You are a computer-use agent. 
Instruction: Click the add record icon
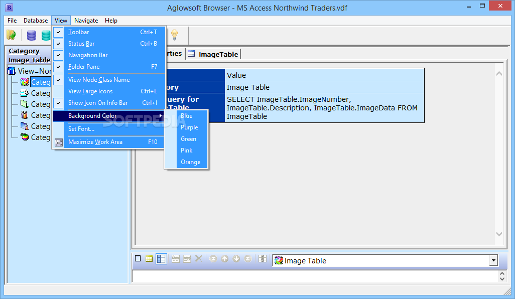(175, 259)
